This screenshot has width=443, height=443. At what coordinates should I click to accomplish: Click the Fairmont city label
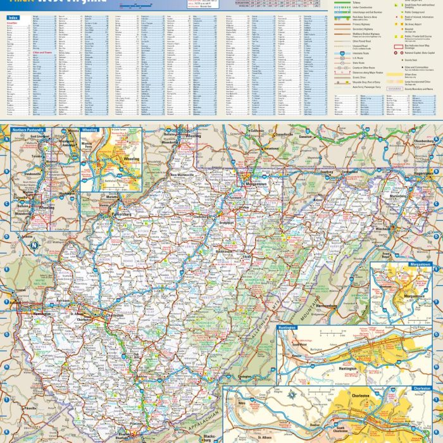click(235, 197)
